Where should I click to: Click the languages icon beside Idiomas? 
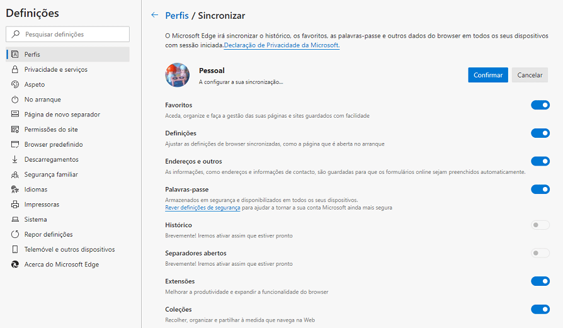click(x=14, y=189)
